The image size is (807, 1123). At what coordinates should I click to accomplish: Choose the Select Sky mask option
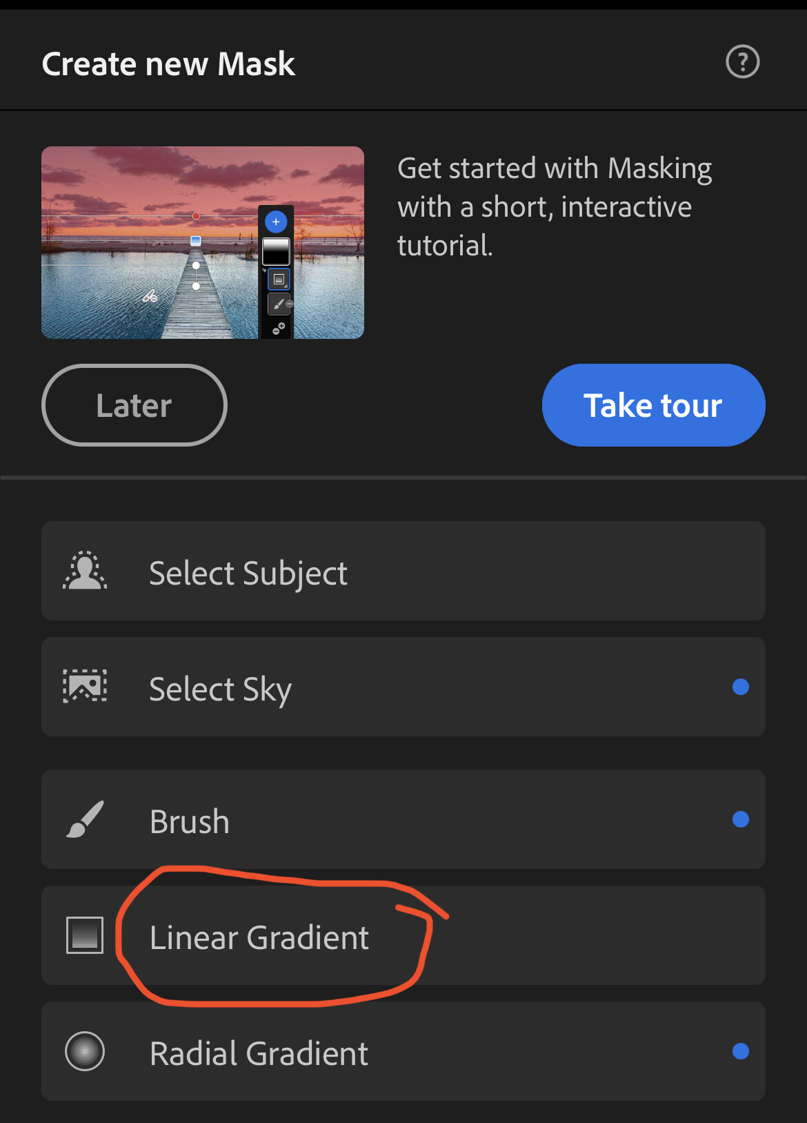[403, 687]
